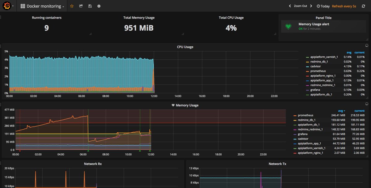371x188 pixels.
Task: Toggle redmine_db_1 series in CPU legend
Action: (319, 62)
